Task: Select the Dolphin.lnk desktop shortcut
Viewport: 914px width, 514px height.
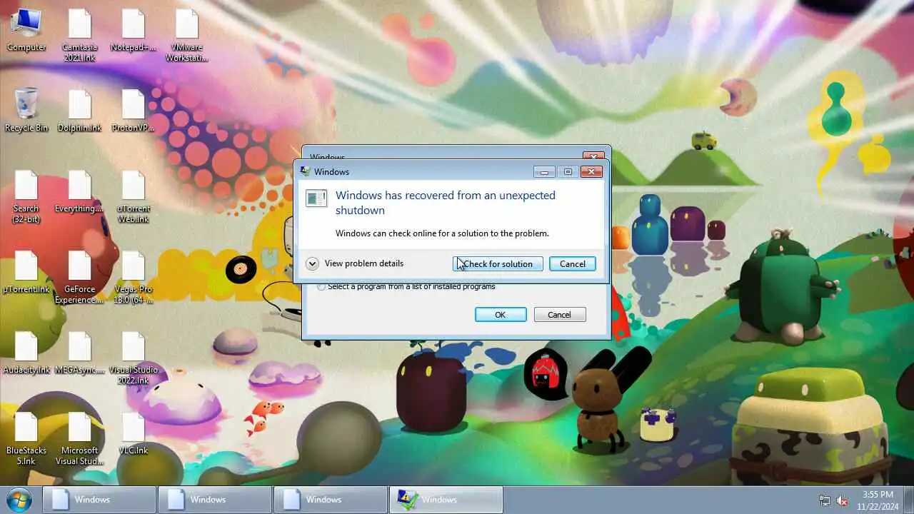Action: [x=79, y=110]
